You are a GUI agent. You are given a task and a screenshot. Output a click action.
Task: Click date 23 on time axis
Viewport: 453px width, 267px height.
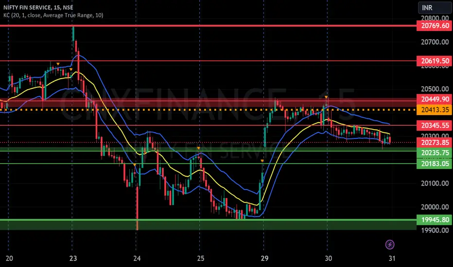click(x=73, y=258)
